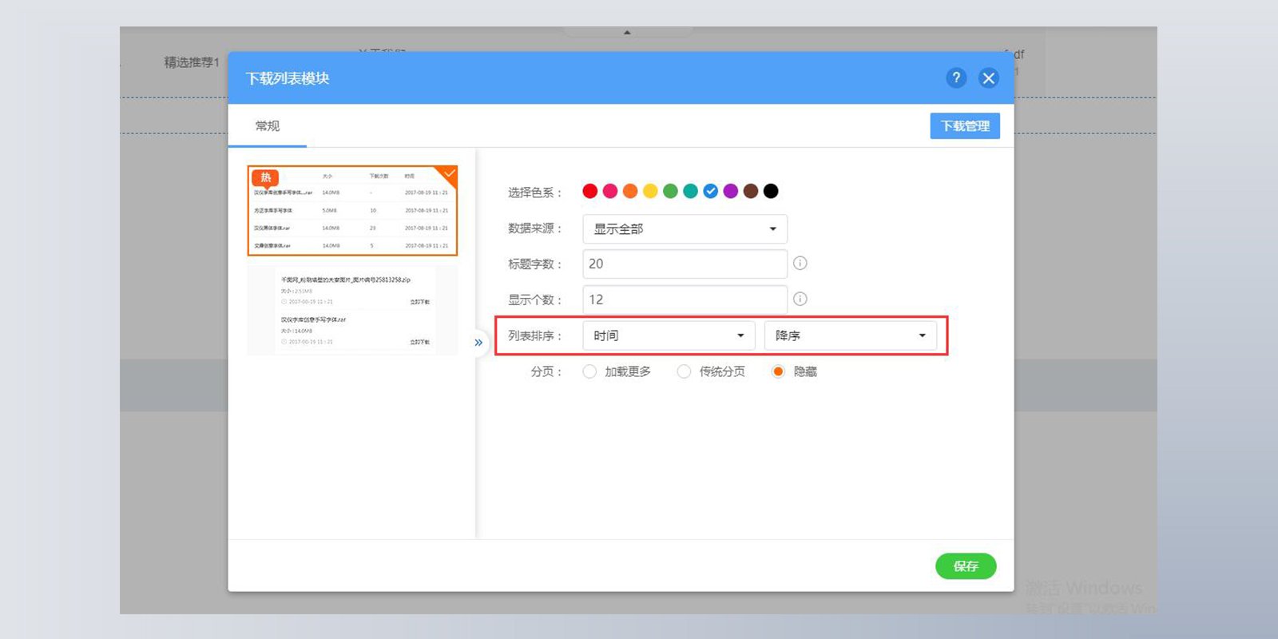Select the 隐藏 pagination radio button
This screenshot has width=1278, height=639.
(x=778, y=371)
